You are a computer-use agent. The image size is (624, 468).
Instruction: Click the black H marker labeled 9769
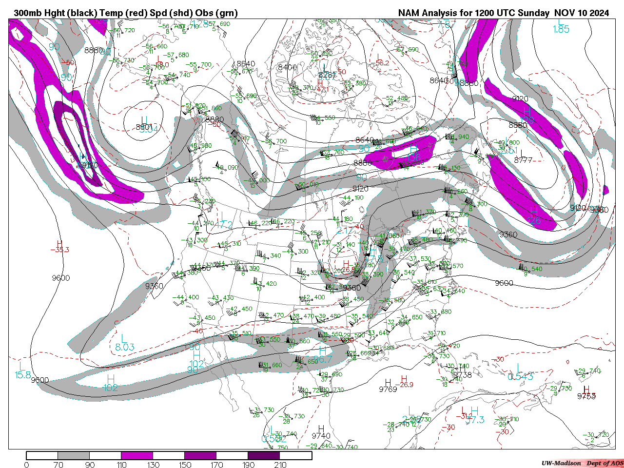tap(388, 383)
